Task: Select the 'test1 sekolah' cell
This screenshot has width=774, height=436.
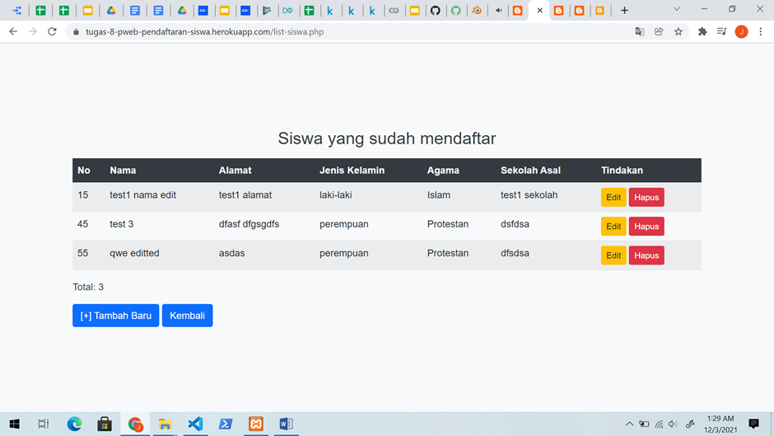Action: click(x=529, y=195)
